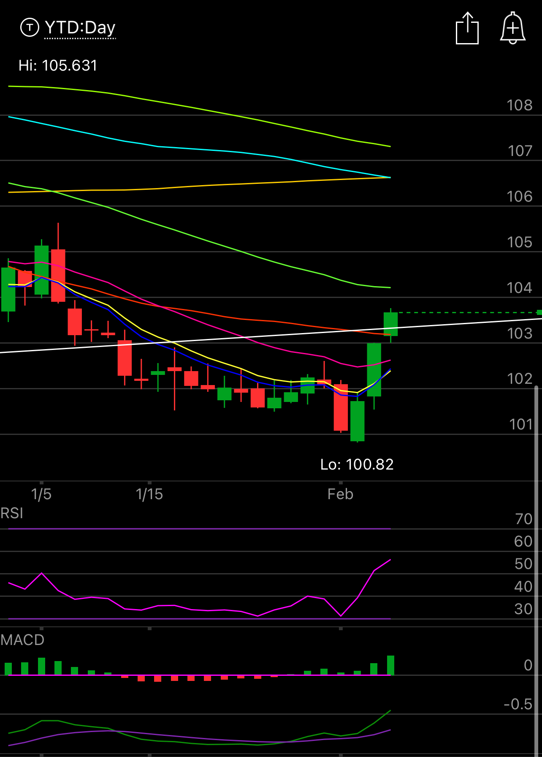Tap the 104 price axis label
The width and height of the screenshot is (542, 757).
520,288
